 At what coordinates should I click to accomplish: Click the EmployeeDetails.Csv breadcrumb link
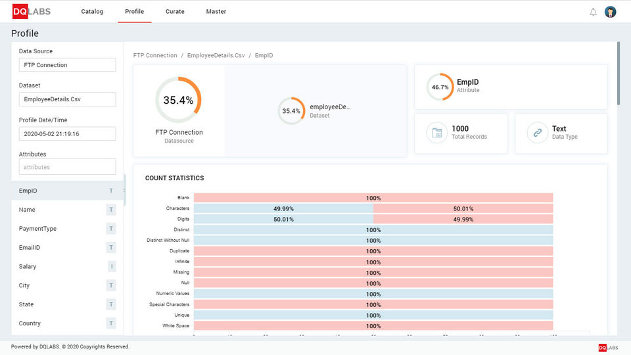click(x=216, y=55)
